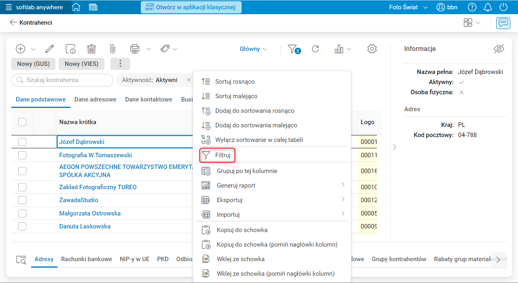This screenshot has height=283, width=518.
Task: Focus the Szukaj kontrahenta search field
Action: (x=62, y=80)
